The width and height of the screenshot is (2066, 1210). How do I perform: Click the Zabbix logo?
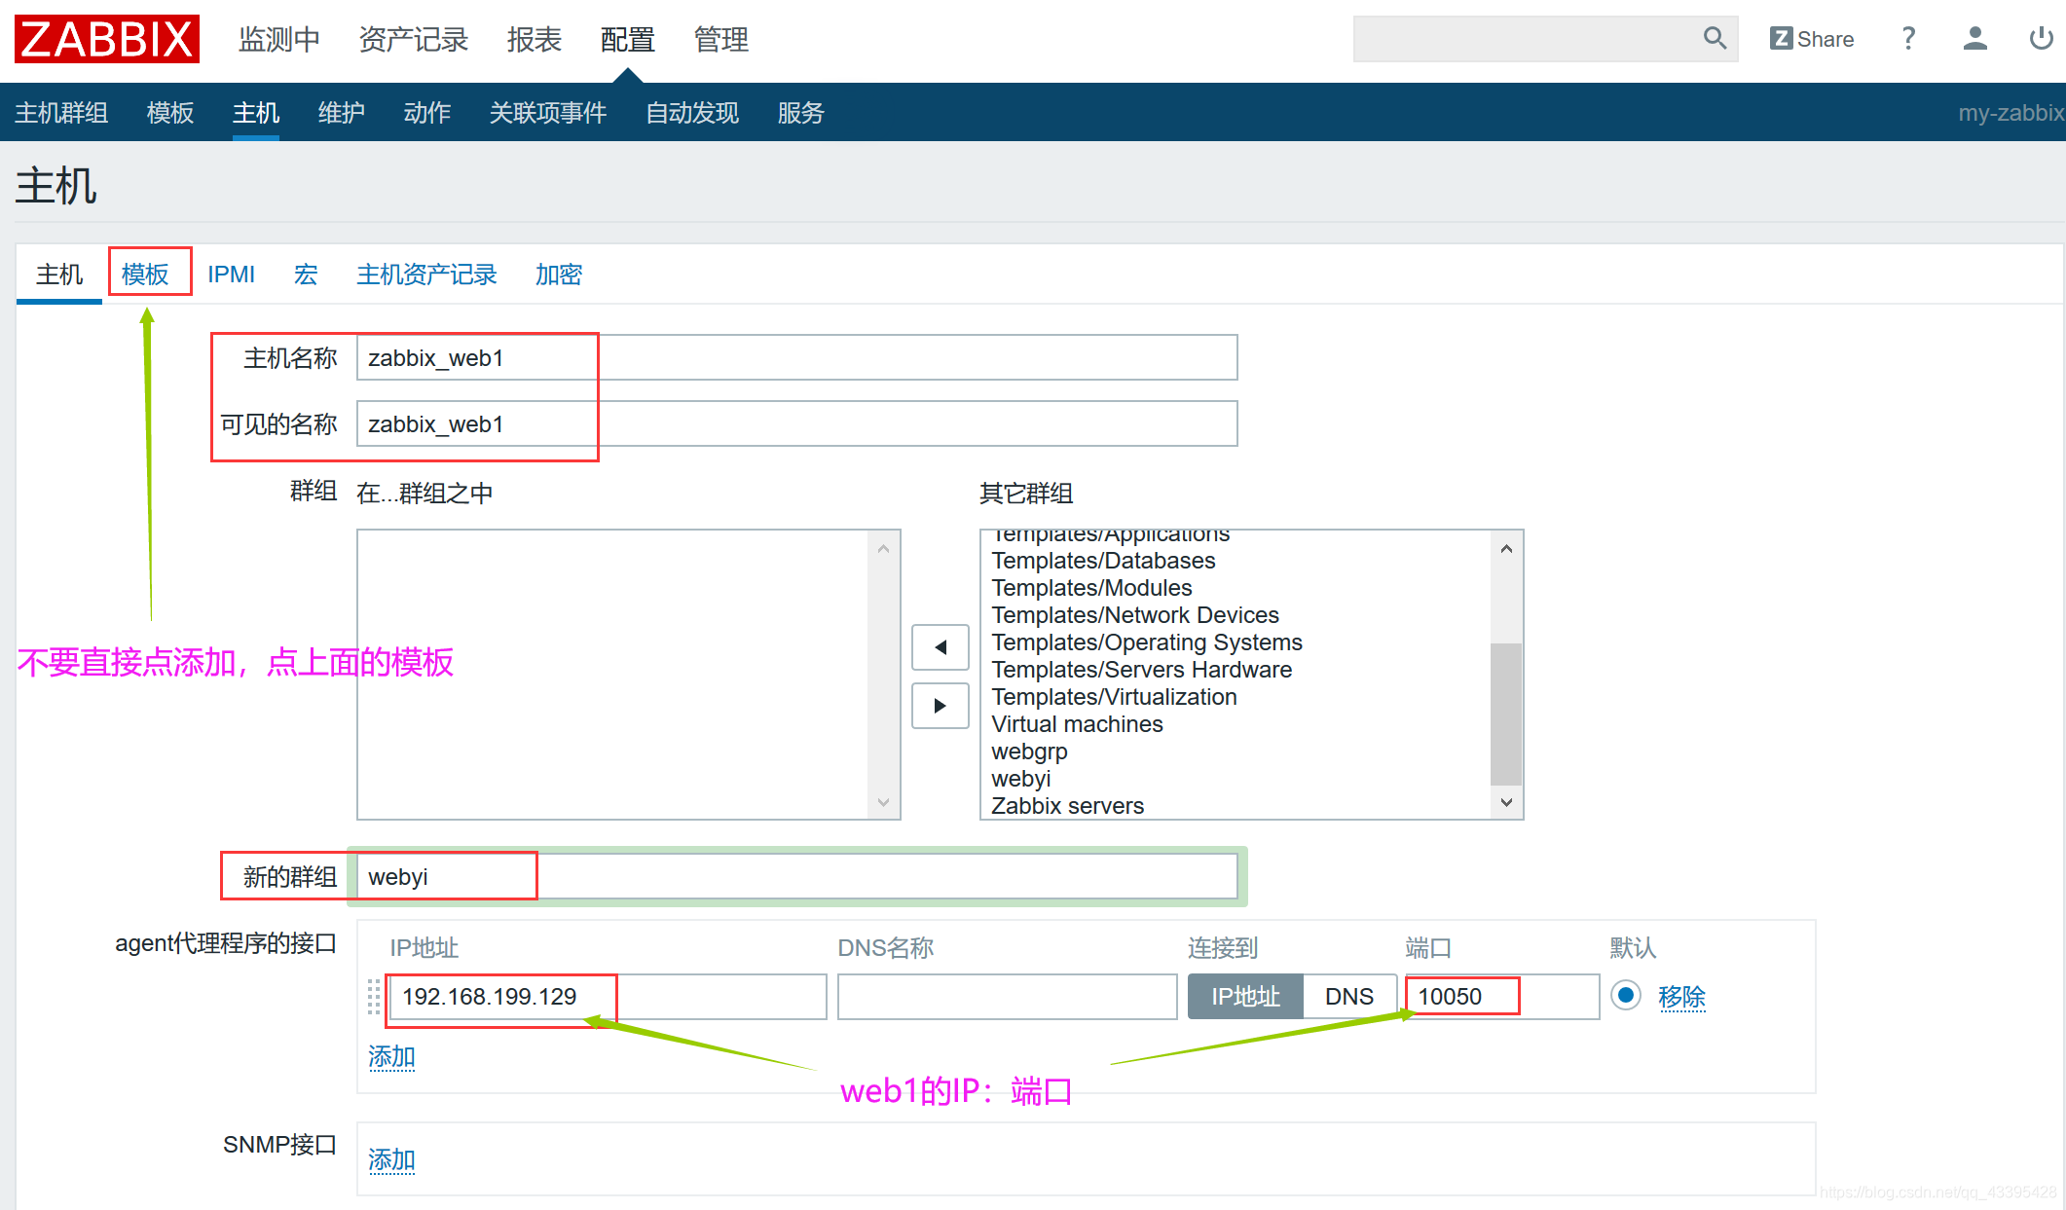(107, 39)
